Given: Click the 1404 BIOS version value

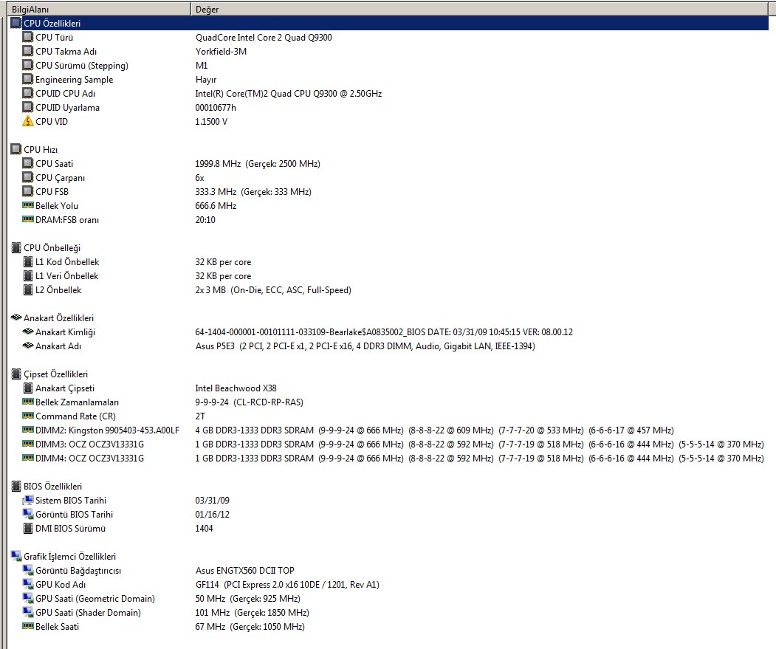Looking at the screenshot, I should pyautogui.click(x=204, y=528).
